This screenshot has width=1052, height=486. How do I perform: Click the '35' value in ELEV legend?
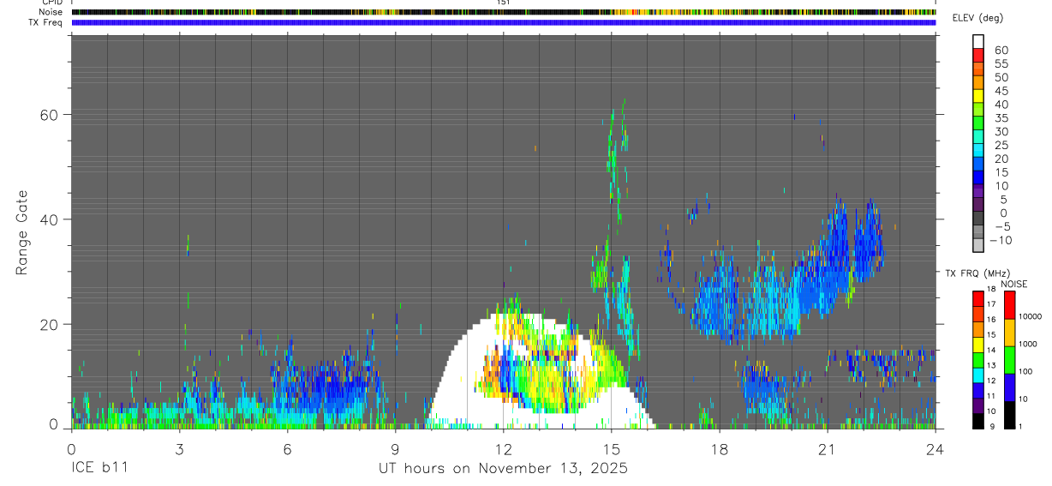coord(1001,118)
